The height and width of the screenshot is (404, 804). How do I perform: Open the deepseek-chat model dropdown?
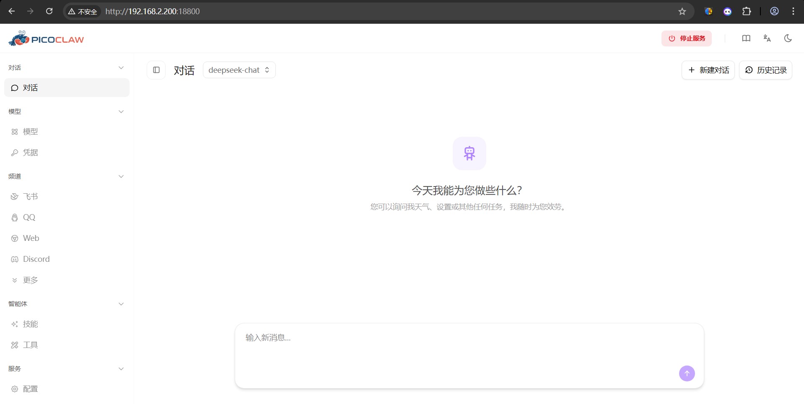[x=239, y=70]
